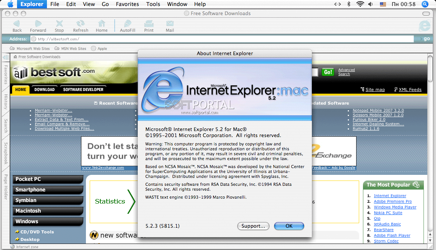
Task: Select the Pocket PC category
Action: click(48, 179)
